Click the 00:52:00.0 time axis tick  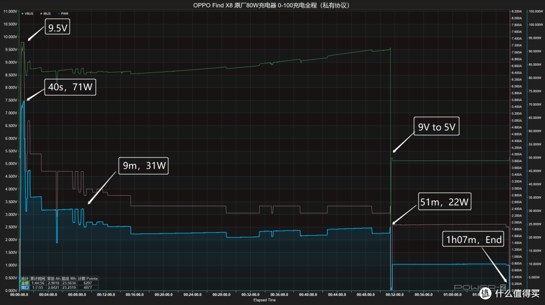(x=395, y=294)
